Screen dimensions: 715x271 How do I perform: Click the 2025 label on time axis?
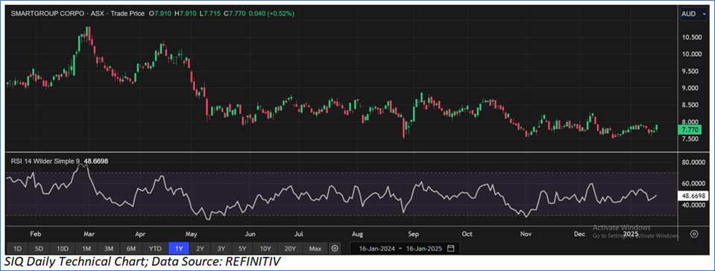[631, 234]
